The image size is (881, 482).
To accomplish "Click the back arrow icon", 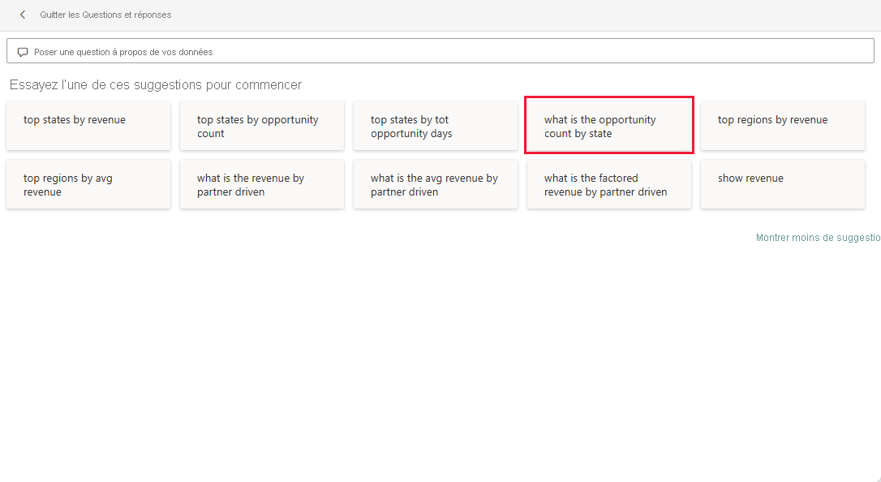I will pos(23,15).
